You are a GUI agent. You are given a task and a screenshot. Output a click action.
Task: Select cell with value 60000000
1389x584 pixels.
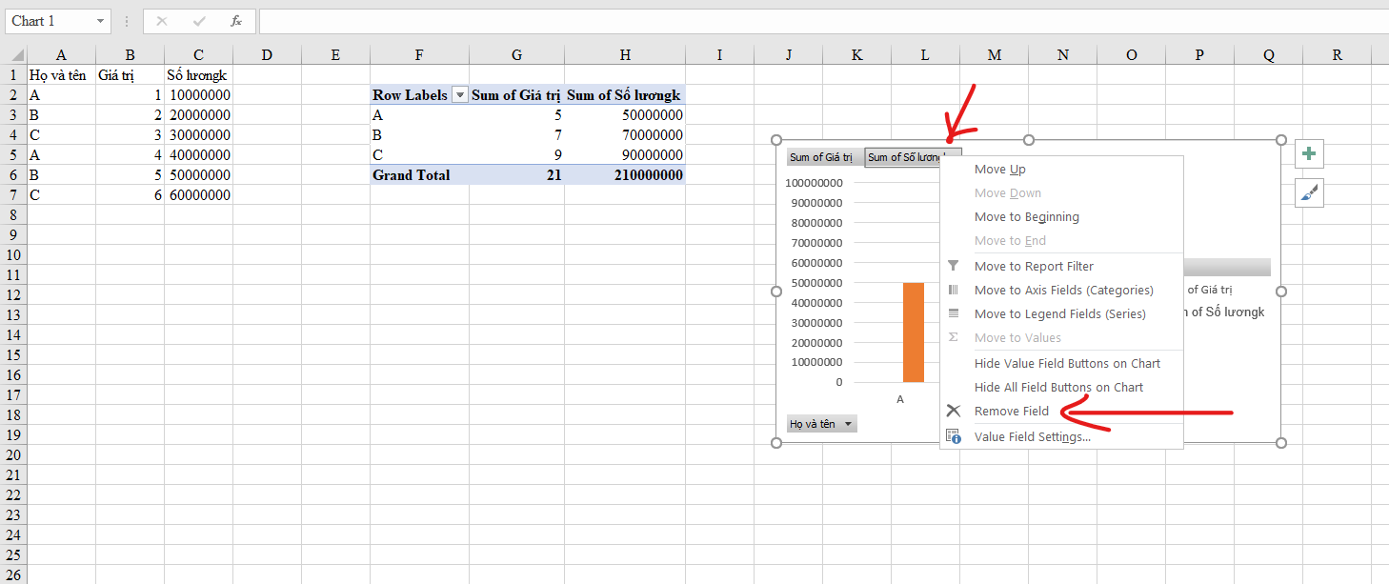pos(198,194)
